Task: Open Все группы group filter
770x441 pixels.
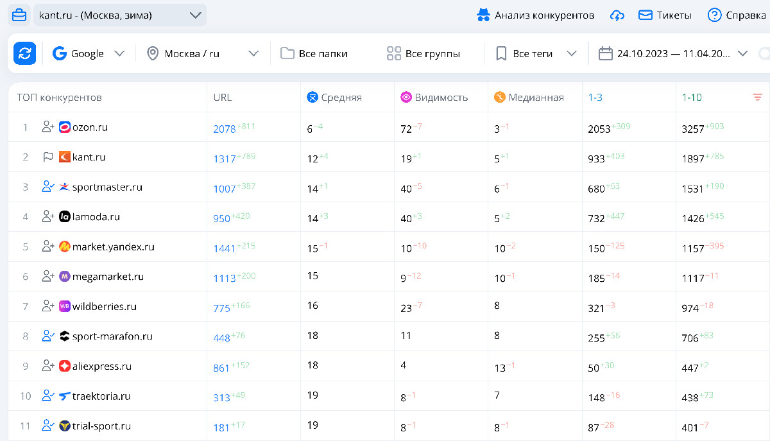Action: click(x=424, y=53)
